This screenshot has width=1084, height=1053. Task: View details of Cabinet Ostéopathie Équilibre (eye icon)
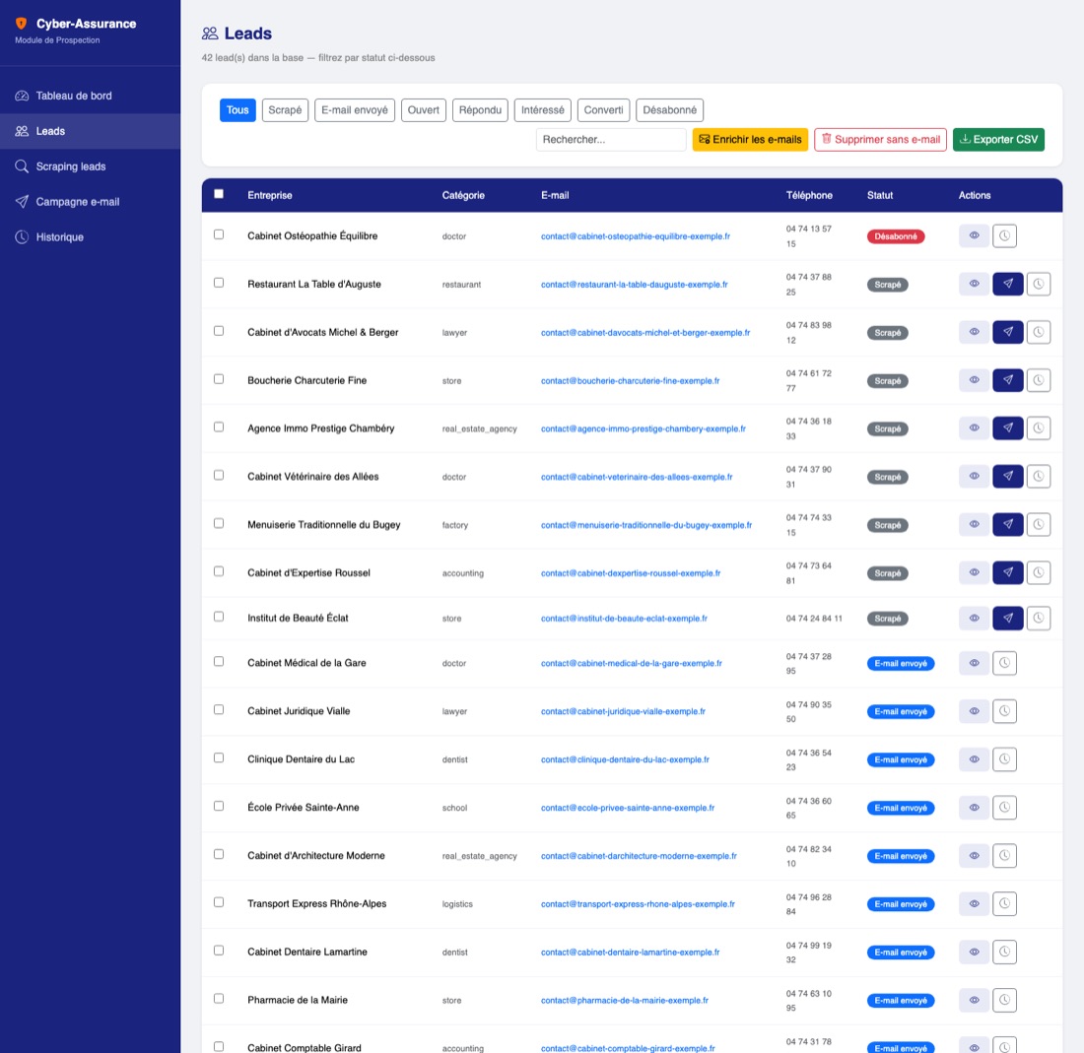coord(974,235)
